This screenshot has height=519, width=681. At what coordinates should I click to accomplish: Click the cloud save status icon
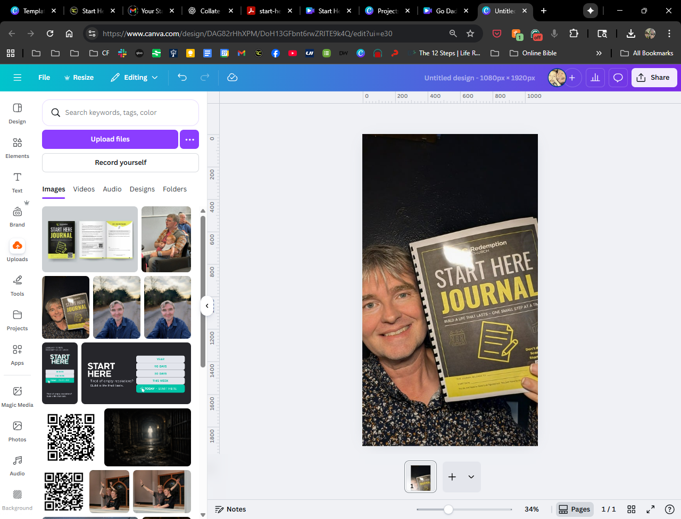click(x=232, y=78)
